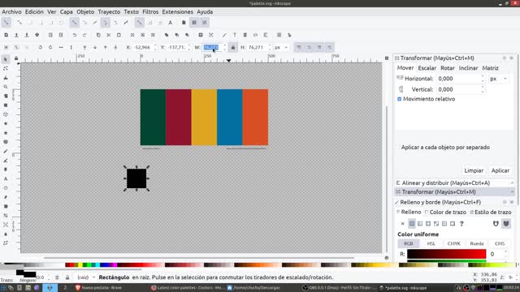Toggle the current layer lock in status bar
The width and height of the screenshot is (520, 292).
coord(67,277)
